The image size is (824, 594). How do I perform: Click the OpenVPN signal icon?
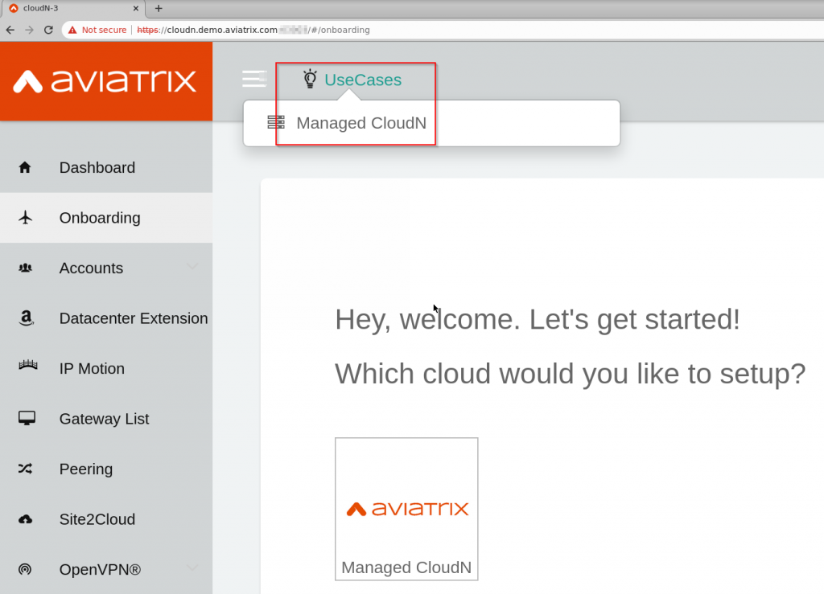[25, 569]
